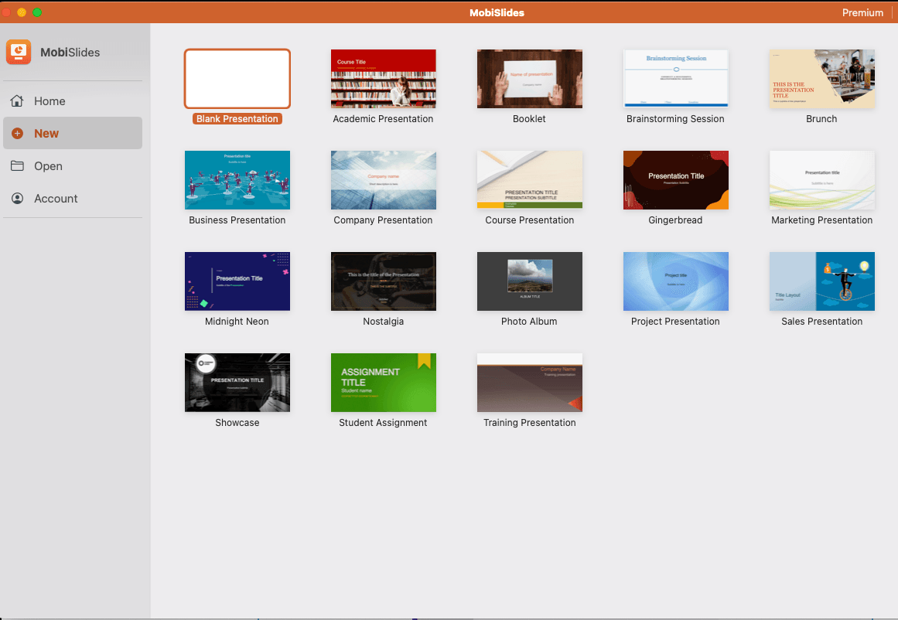Switch to the New templates section
The width and height of the screenshot is (898, 620).
[x=46, y=133]
